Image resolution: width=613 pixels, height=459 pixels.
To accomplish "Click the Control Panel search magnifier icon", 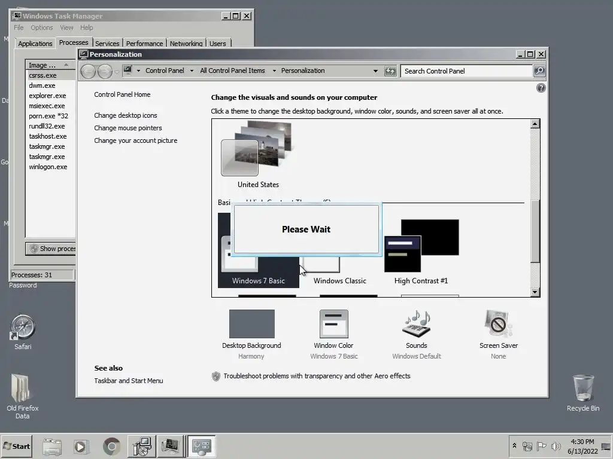I will pyautogui.click(x=539, y=71).
